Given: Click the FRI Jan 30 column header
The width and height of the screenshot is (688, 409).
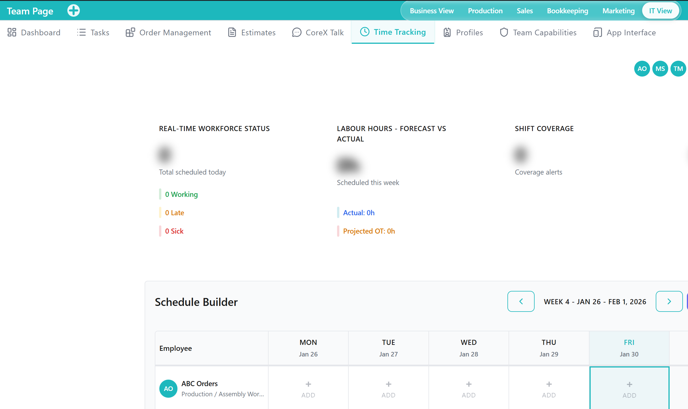Looking at the screenshot, I should pos(629,348).
